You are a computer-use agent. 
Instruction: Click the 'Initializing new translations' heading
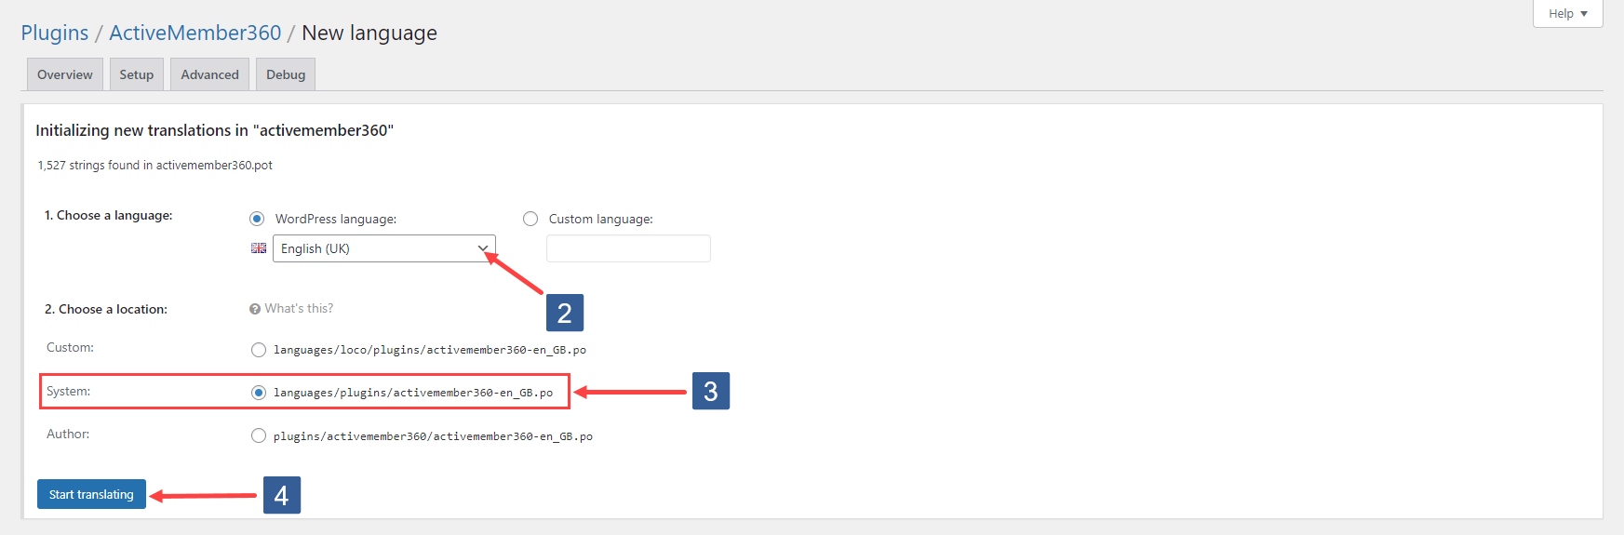coord(215,130)
